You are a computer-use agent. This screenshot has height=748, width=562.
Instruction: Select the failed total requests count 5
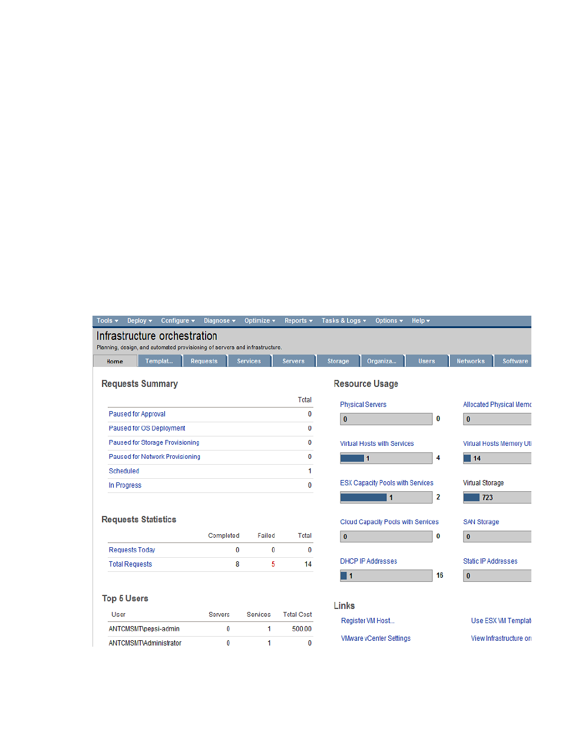click(273, 564)
